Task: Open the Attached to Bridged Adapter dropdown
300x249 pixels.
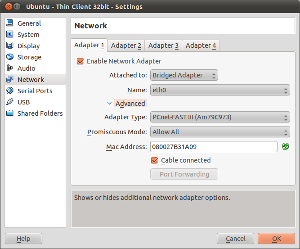Action: (x=184, y=75)
